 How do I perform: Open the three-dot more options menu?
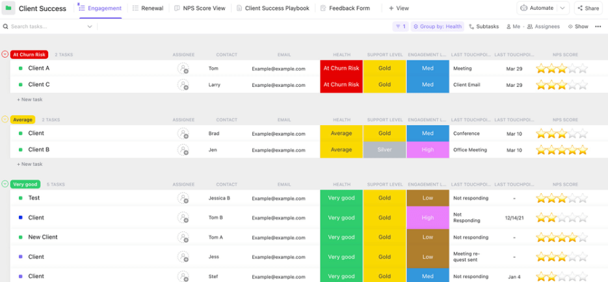598,27
